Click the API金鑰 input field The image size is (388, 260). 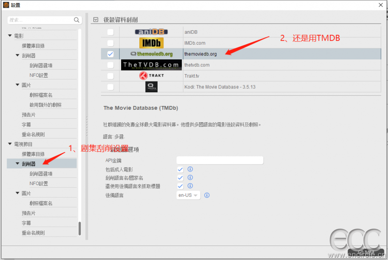220,160
